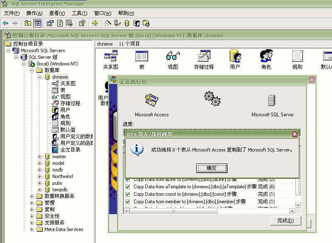The width and height of the screenshot is (332, 243).
Task: Open the 操作(A) menu
Action: (x=34, y=13)
